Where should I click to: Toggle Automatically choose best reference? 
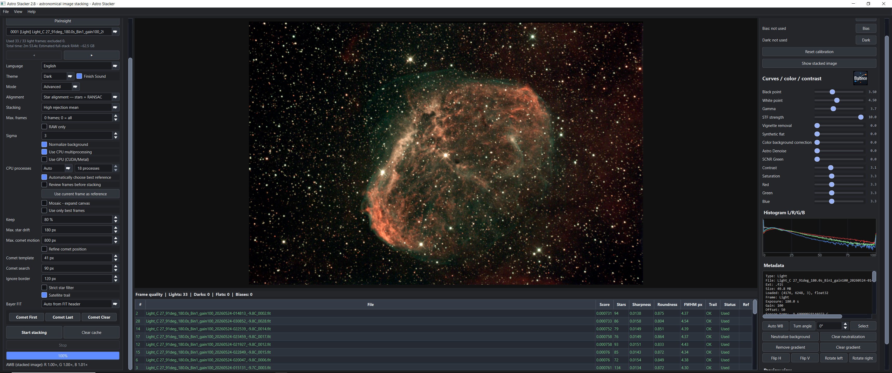coord(44,177)
